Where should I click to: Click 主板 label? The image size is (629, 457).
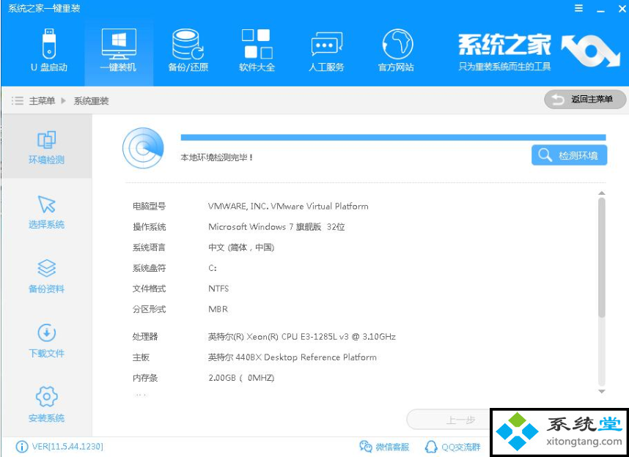(141, 357)
